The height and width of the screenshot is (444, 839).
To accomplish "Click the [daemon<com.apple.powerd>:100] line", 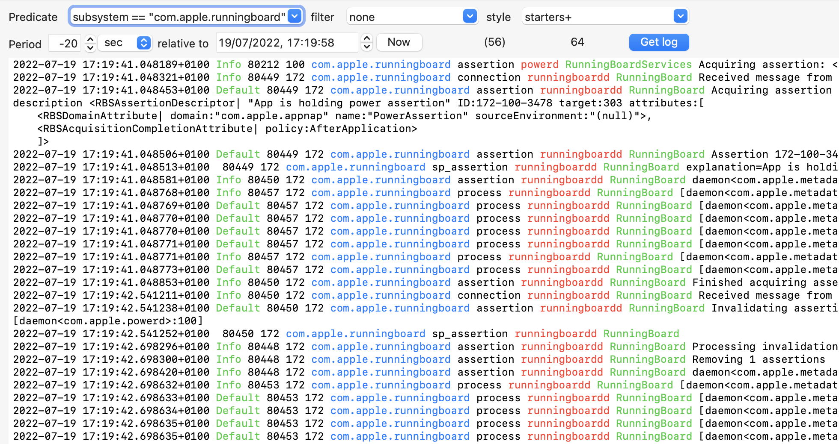I will pos(108,321).
